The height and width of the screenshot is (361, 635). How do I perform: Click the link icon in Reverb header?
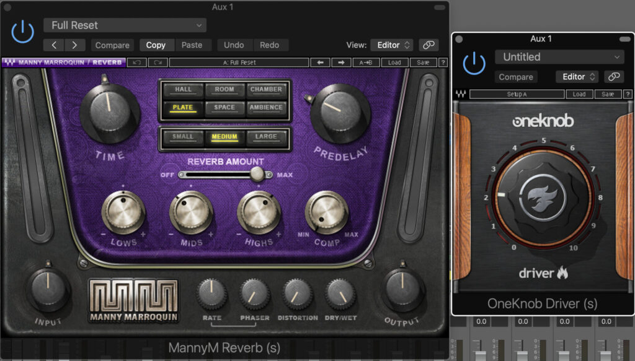click(429, 45)
